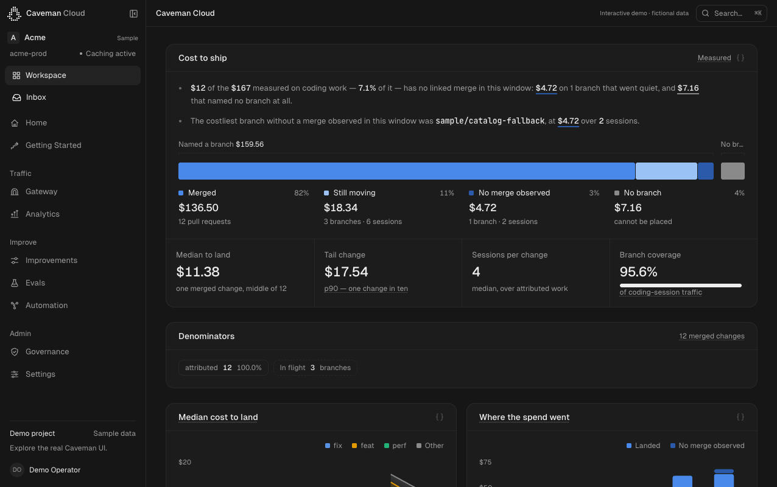
Task: Click the Improvements sliders icon
Action: pyautogui.click(x=15, y=261)
